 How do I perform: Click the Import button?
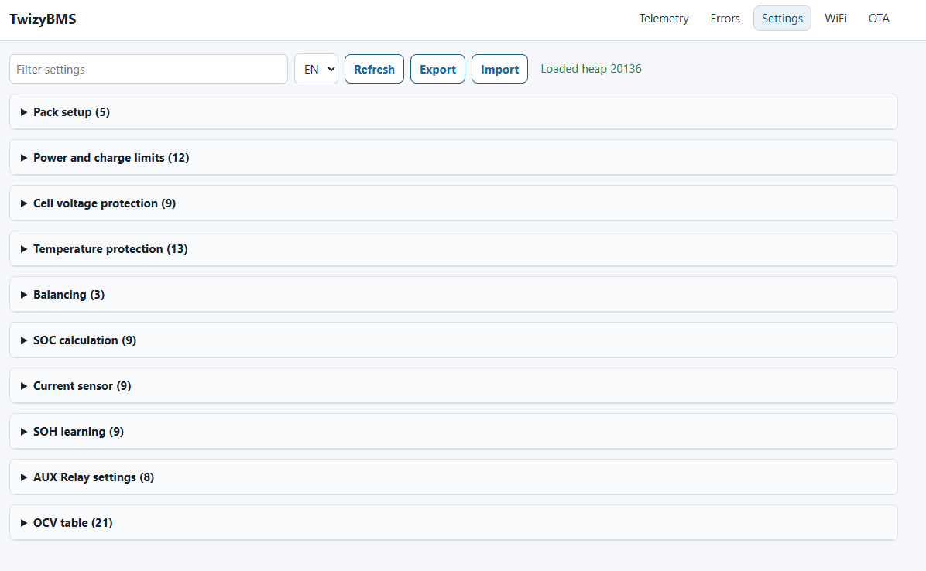499,69
